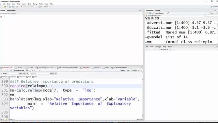Click the load workspace icon in Environment pane

(x=147, y=13)
